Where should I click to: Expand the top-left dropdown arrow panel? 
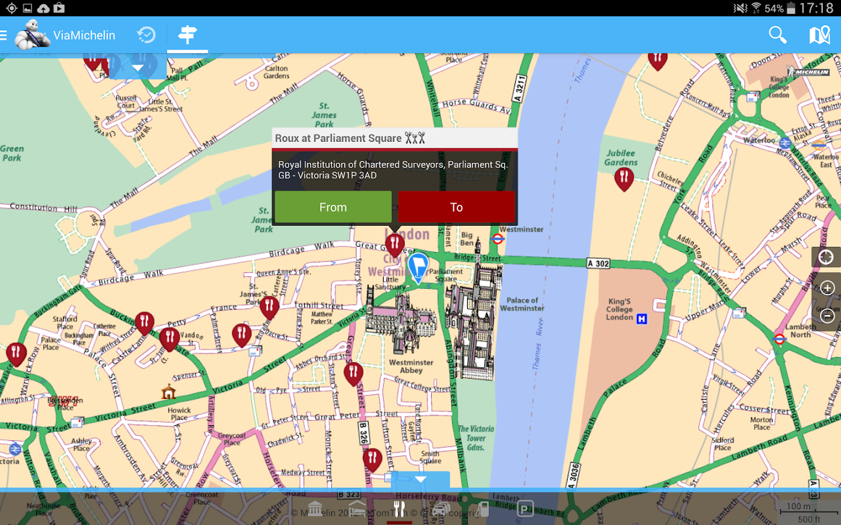pyautogui.click(x=138, y=68)
